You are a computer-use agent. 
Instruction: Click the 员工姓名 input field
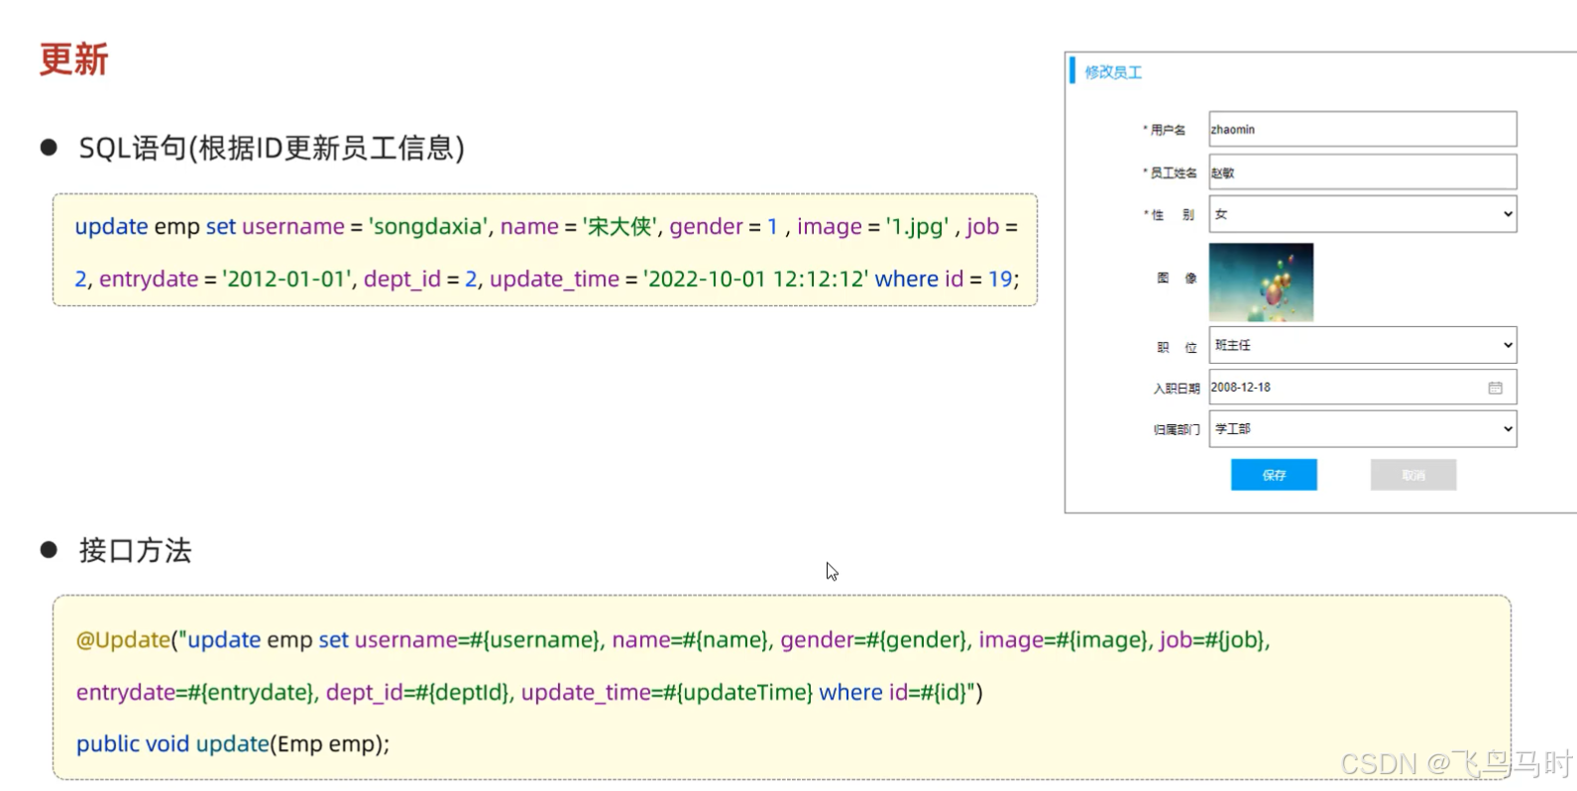[1362, 171]
